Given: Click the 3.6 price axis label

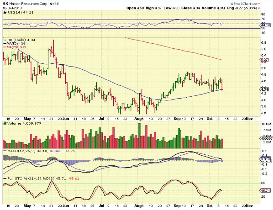Looking at the screenshot, I should [264, 113].
